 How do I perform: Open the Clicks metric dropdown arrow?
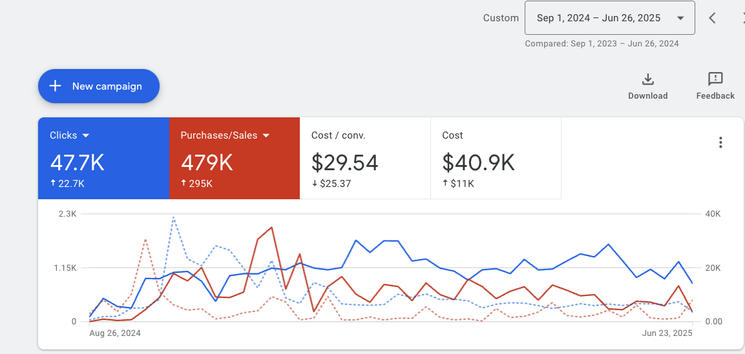click(x=86, y=136)
